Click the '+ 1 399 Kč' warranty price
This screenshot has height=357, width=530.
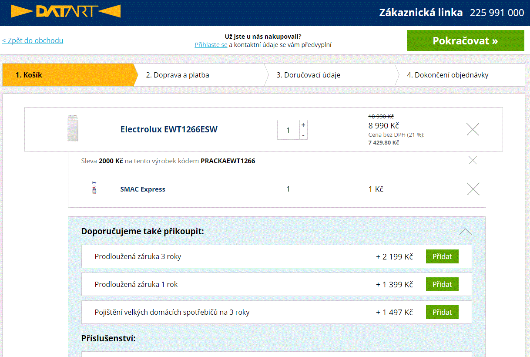click(x=394, y=284)
